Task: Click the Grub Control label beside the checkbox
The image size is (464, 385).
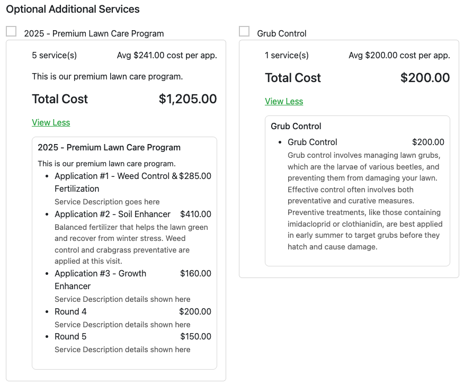Action: 282,33
